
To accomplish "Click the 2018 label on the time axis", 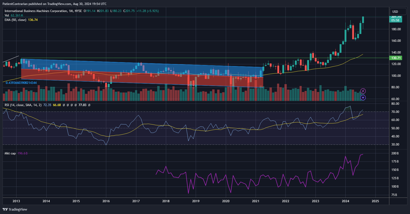I will point(166,201).
